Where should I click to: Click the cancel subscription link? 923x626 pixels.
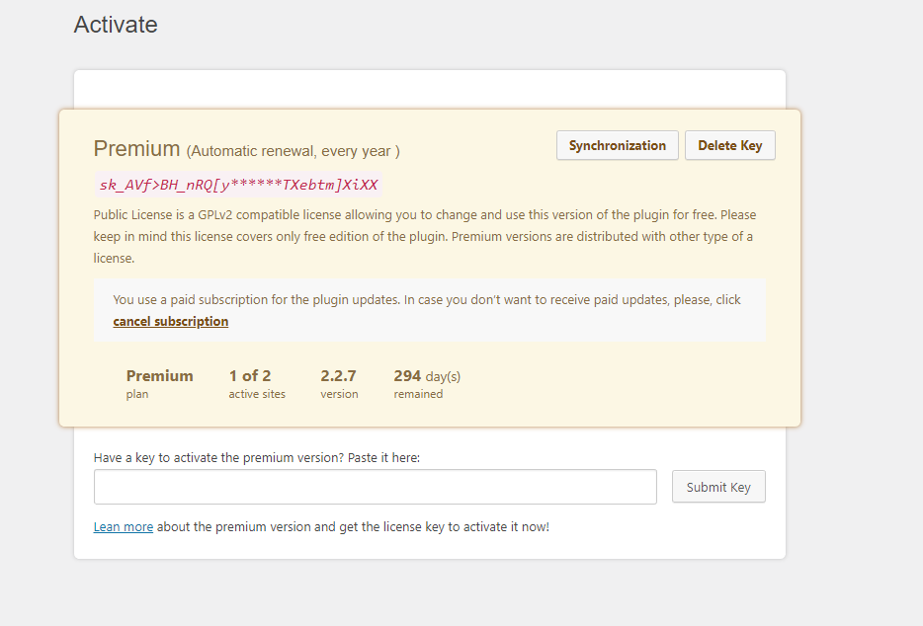pyautogui.click(x=170, y=322)
